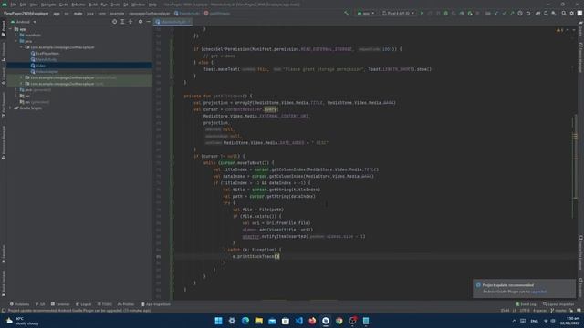Open the File menu

pyautogui.click(x=14, y=5)
